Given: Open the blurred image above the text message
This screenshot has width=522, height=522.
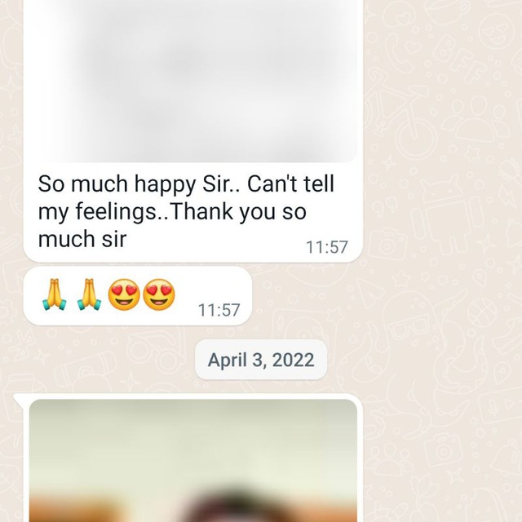Looking at the screenshot, I should click(x=193, y=80).
